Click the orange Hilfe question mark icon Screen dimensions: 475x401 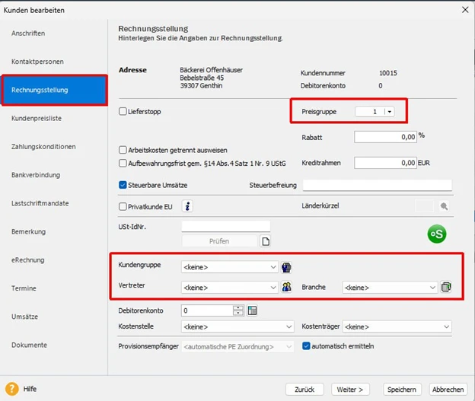(x=12, y=389)
